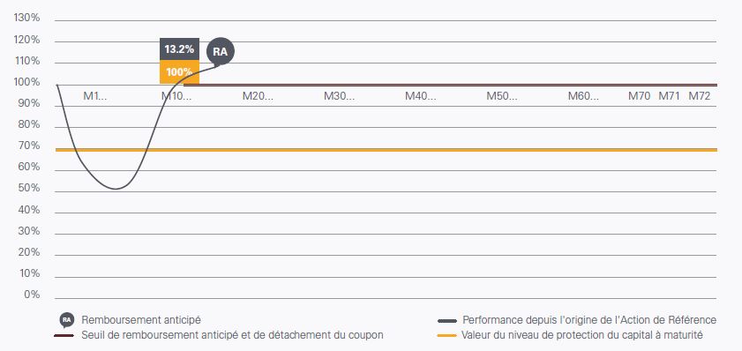
Task: Select the M40... month label
Action: (x=421, y=96)
